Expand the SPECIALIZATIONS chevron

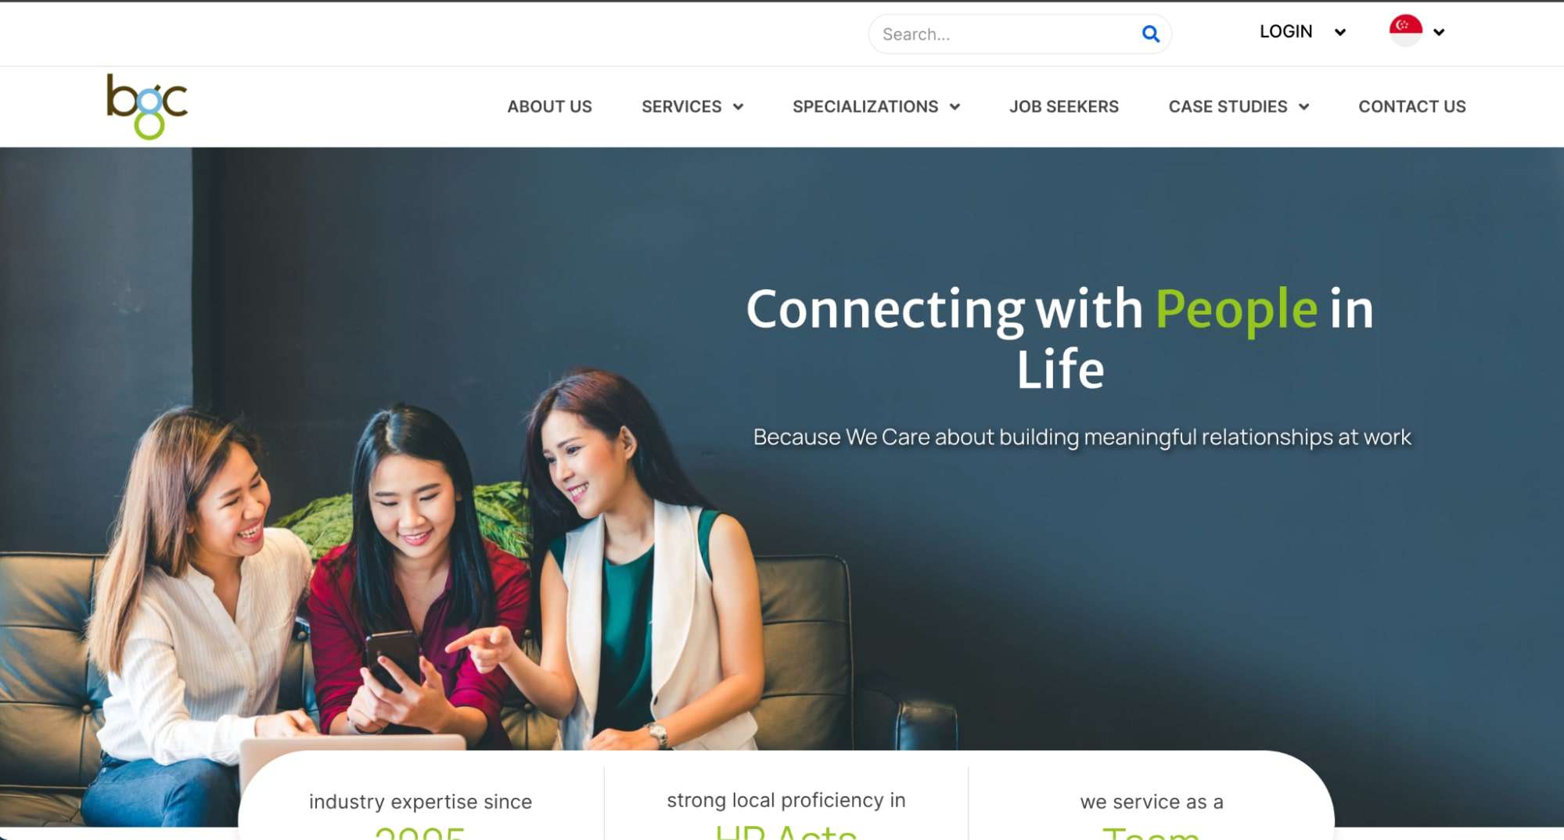point(955,107)
